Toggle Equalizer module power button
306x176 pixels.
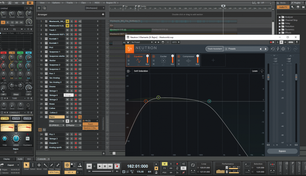[x=129, y=56]
